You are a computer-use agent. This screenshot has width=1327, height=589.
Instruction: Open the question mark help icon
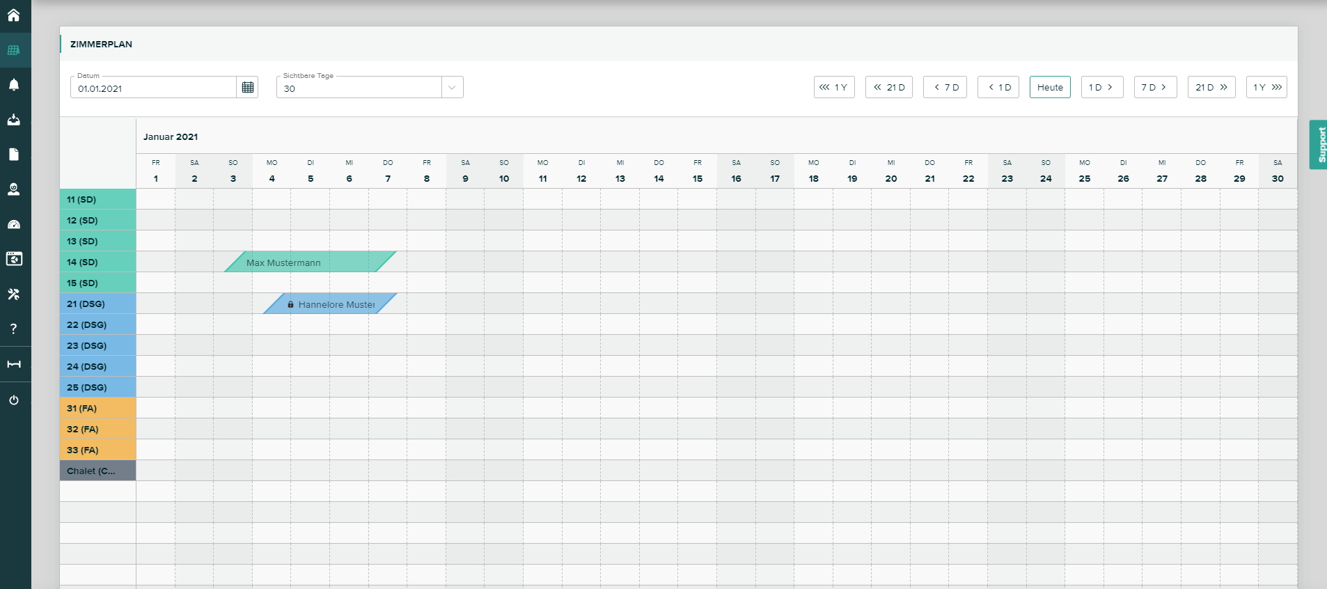tap(14, 329)
